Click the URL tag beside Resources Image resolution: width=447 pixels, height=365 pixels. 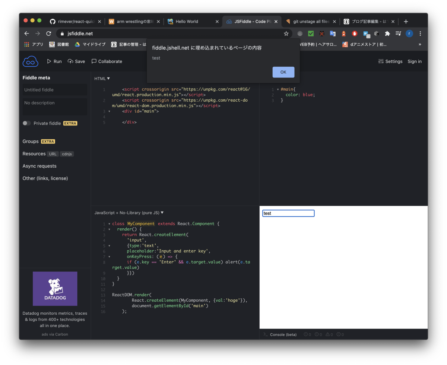click(x=53, y=154)
